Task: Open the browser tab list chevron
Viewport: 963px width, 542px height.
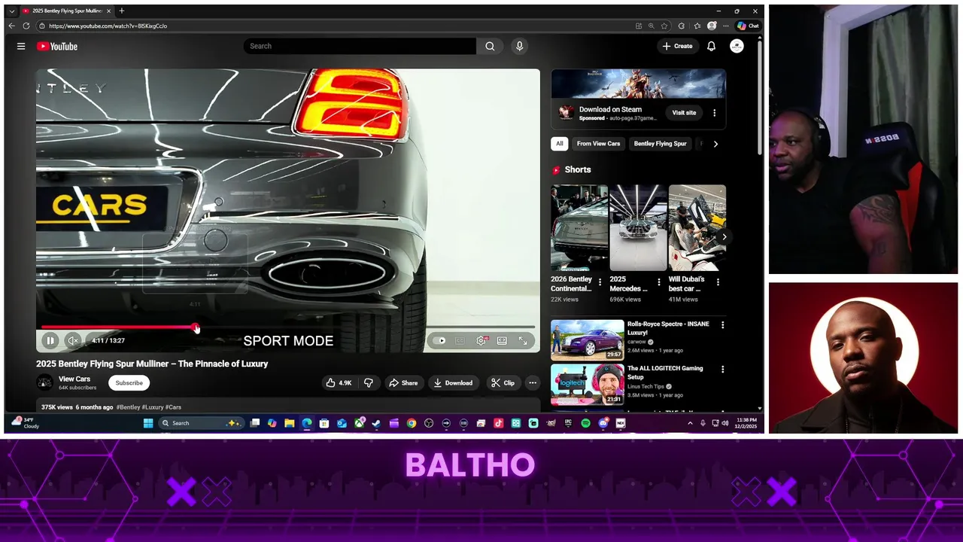Action: (11, 11)
